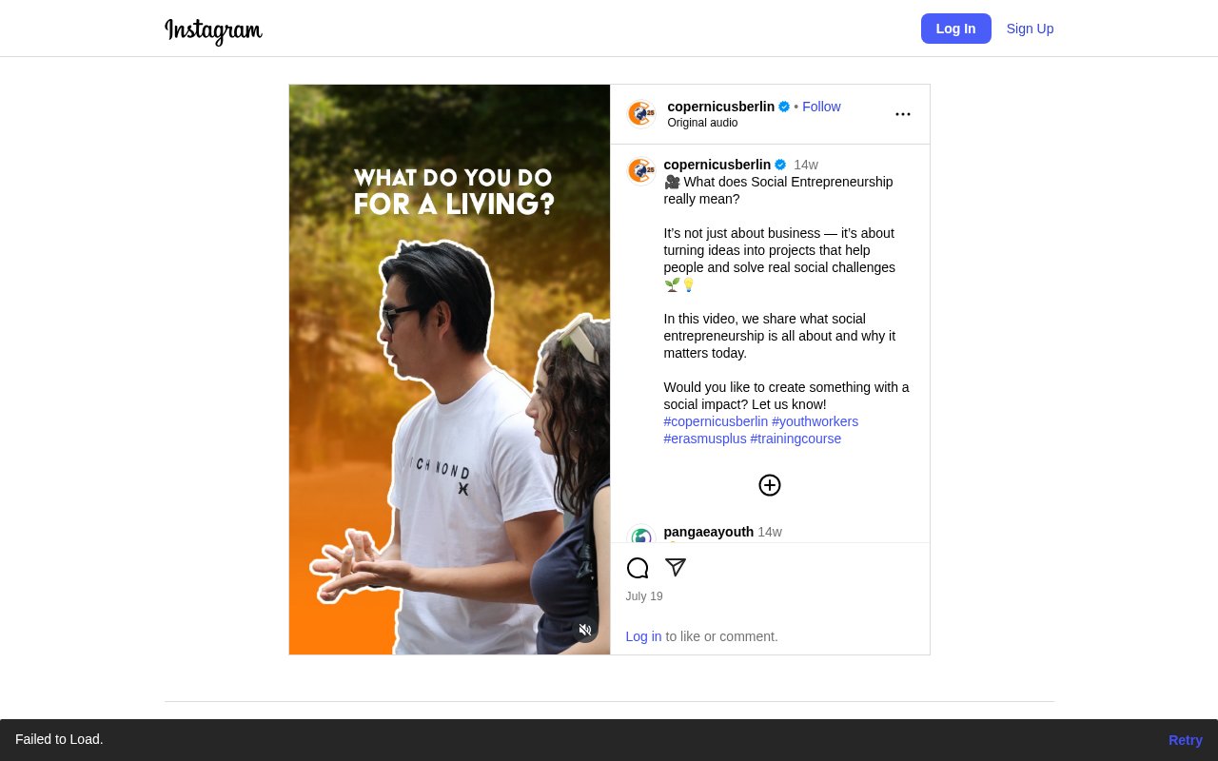1218x761 pixels.
Task: Follow the copernicusberlin account
Action: [x=820, y=107]
